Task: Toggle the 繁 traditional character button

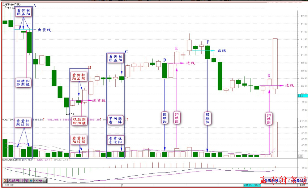Action: coord(27,180)
